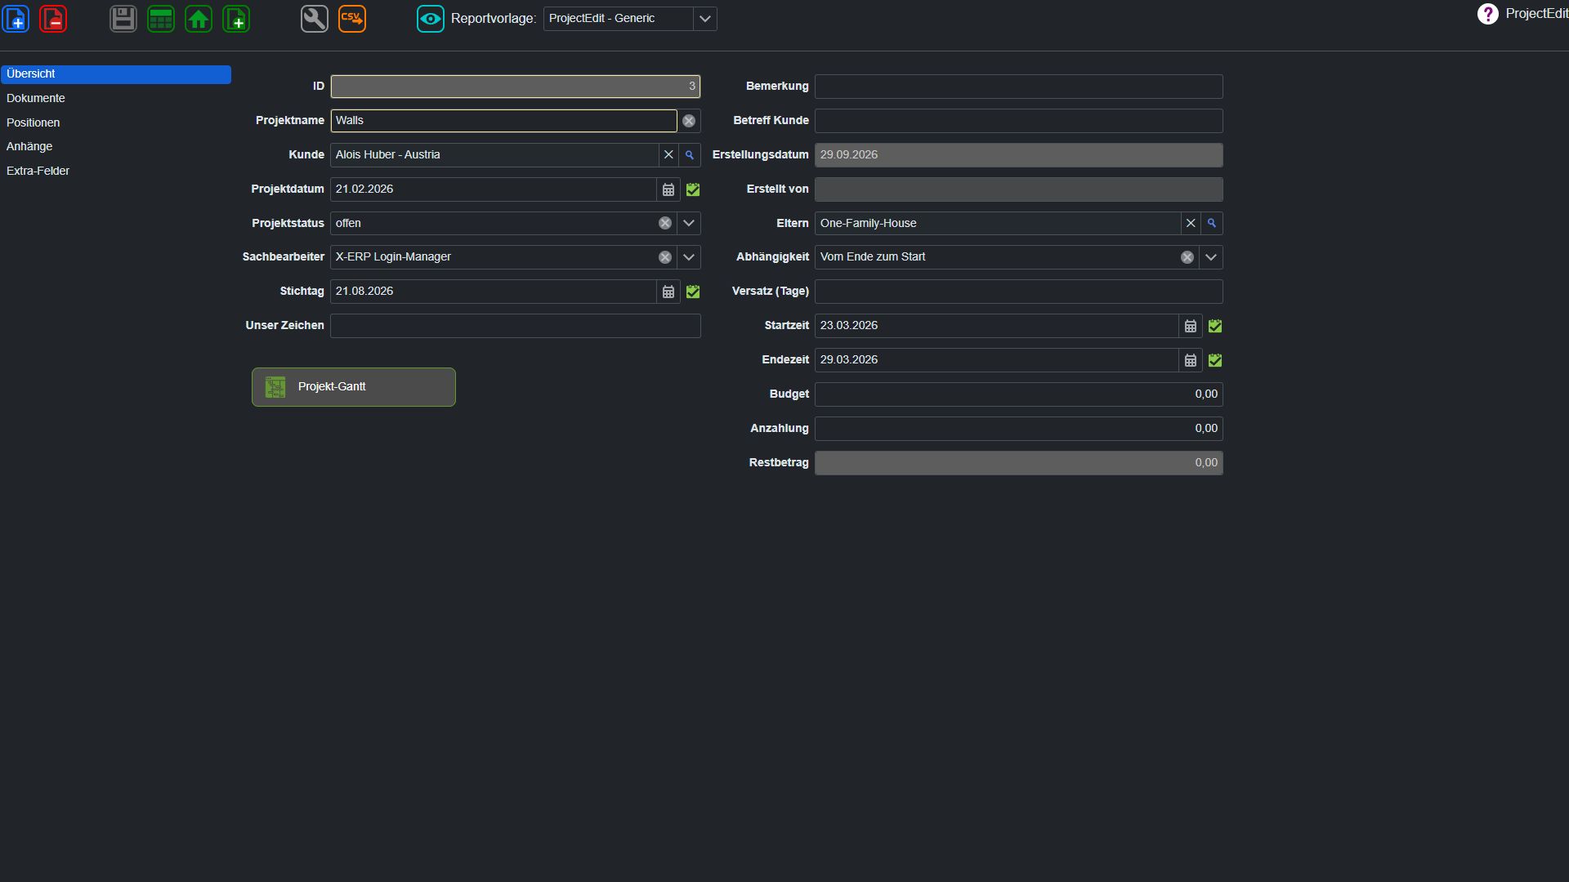Image resolution: width=1569 pixels, height=882 pixels.
Task: Toggle the Endezeit green checkbox
Action: 1215,360
